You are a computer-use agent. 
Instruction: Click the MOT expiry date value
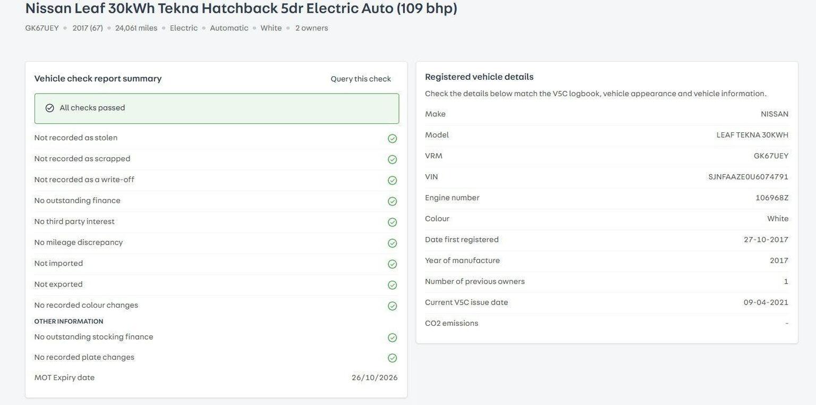[x=375, y=378]
